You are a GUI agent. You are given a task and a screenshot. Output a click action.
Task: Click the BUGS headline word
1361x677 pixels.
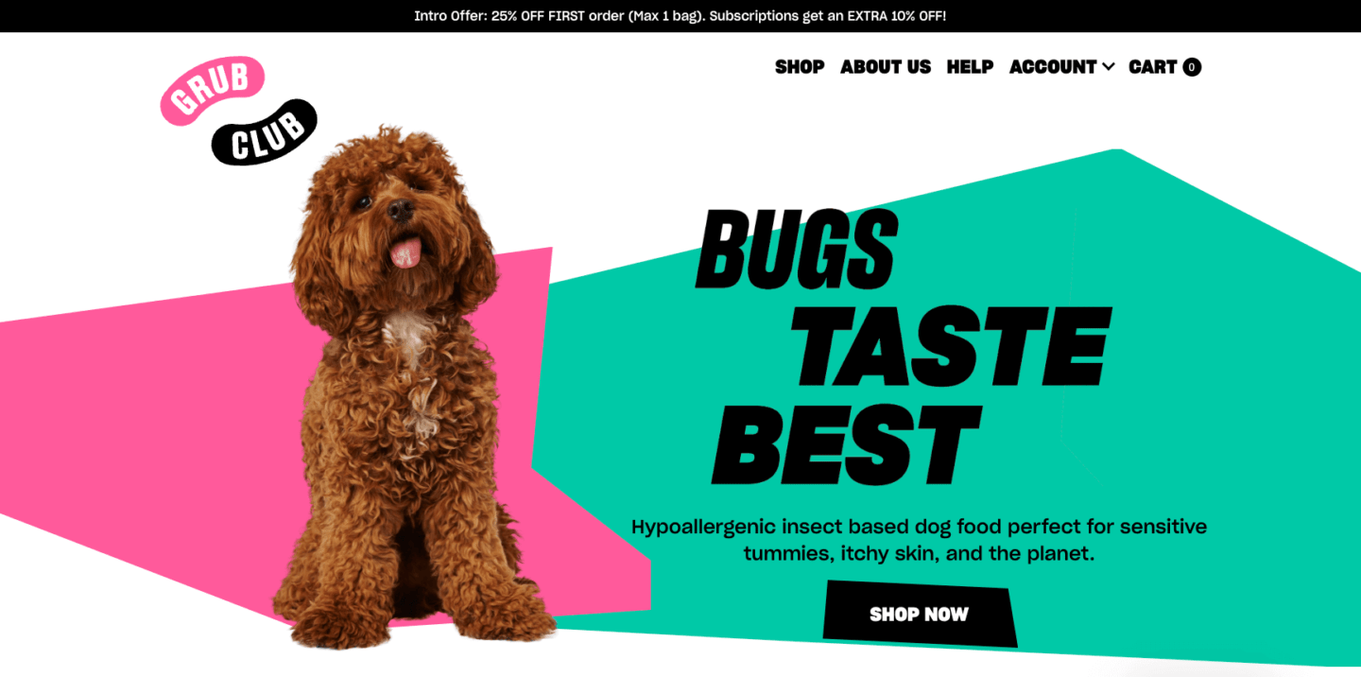[x=796, y=248]
